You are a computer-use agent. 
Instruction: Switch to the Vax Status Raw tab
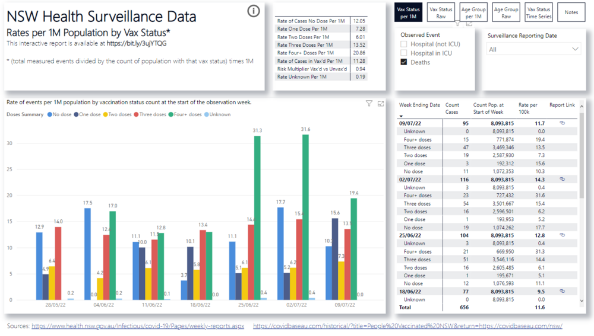point(441,12)
